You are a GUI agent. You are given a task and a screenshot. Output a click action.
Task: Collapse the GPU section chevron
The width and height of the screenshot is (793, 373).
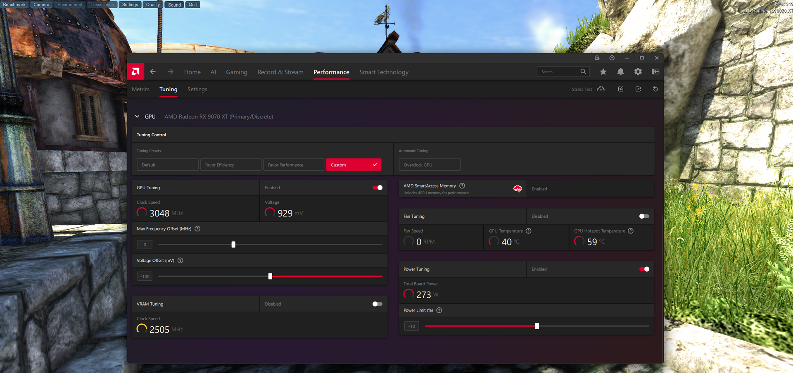click(x=137, y=116)
